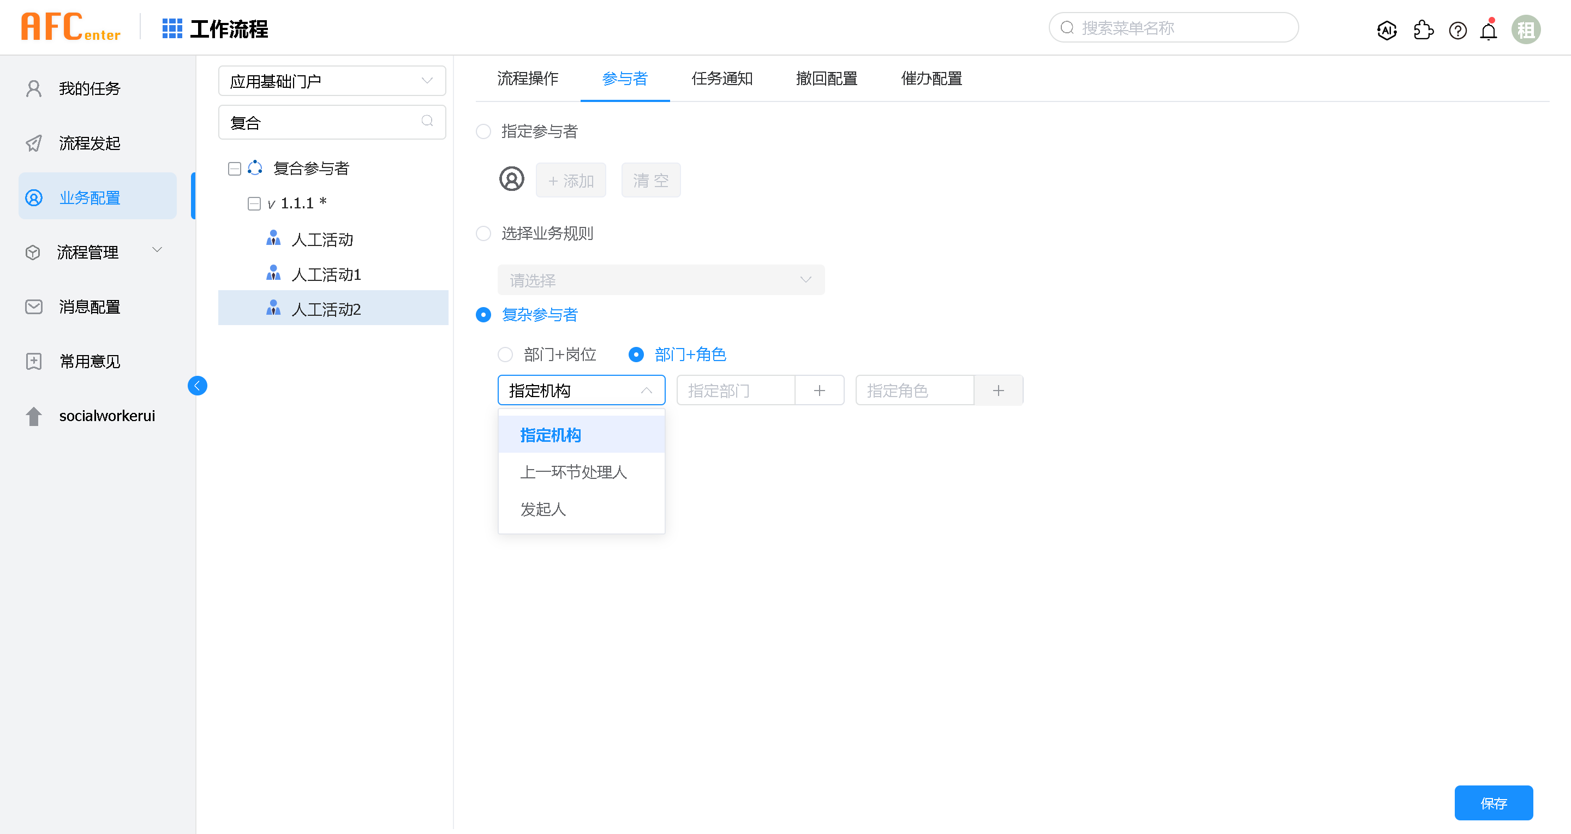Click search icon in the 复合 filter box
The height and width of the screenshot is (834, 1571).
427,121
